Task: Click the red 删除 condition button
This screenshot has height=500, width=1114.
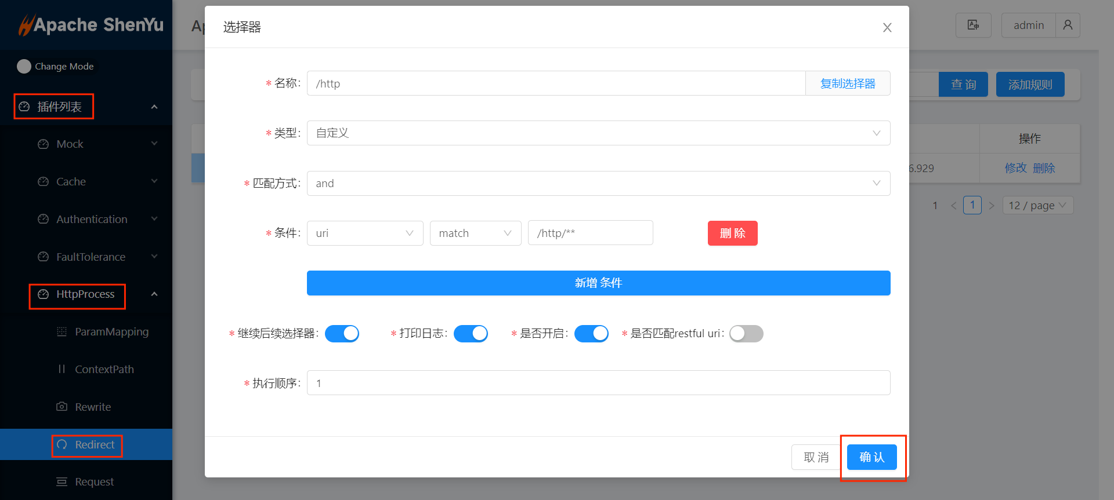Action: tap(732, 233)
